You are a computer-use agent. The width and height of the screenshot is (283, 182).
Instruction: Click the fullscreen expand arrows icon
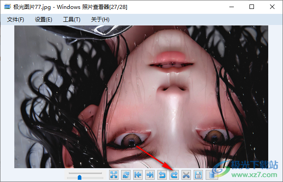tap(114, 175)
